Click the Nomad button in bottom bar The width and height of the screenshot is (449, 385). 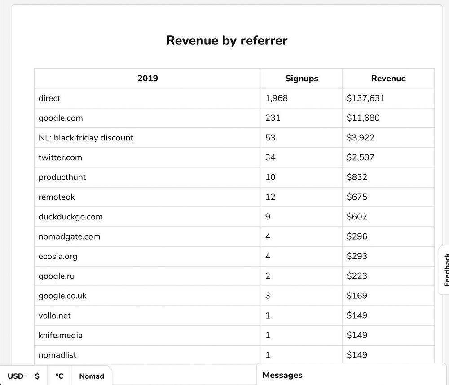tap(92, 376)
